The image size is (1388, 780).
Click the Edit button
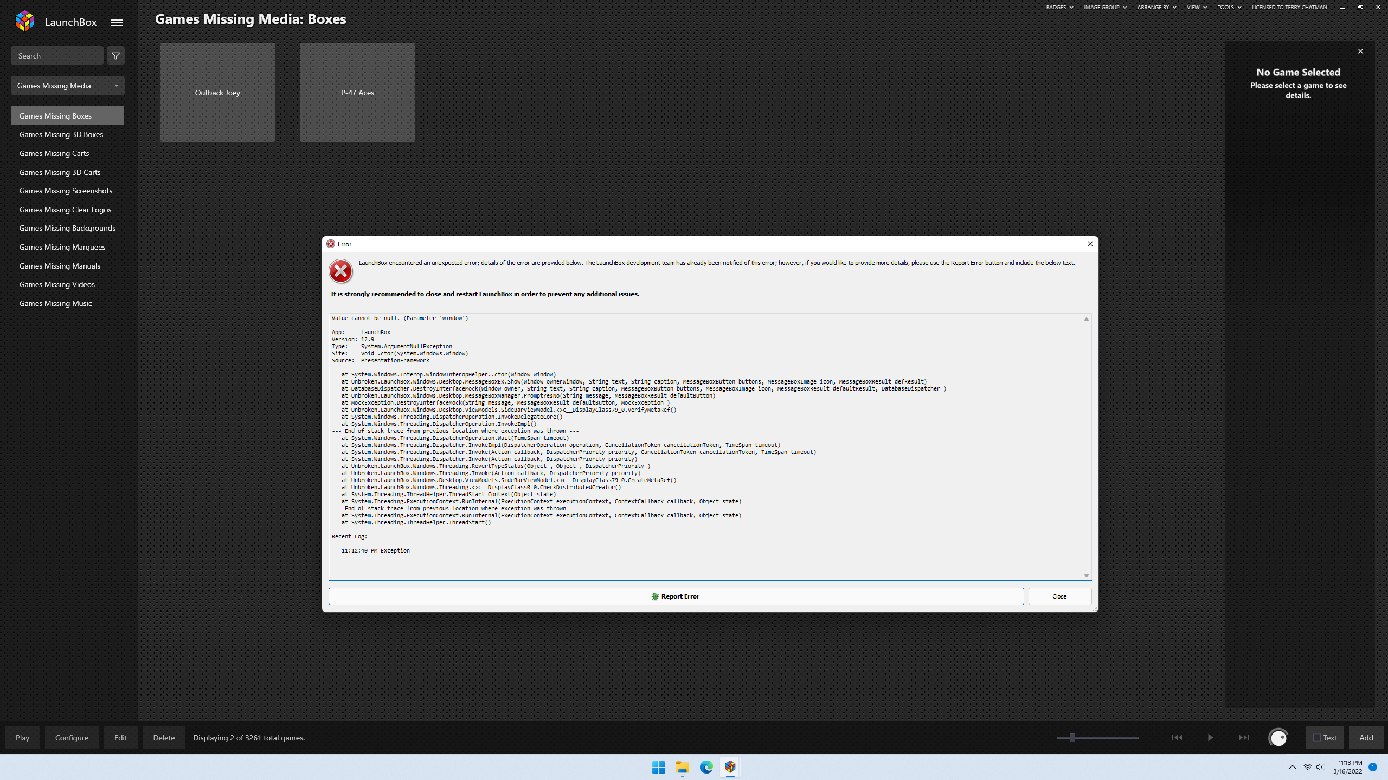(120, 738)
